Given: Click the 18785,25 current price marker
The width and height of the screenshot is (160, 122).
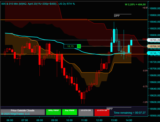Looking at the screenshot, I should tap(154, 40).
